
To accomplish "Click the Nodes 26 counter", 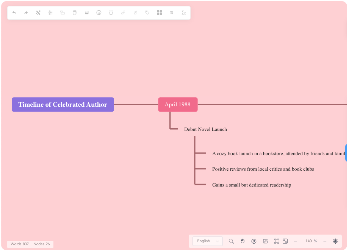I will pos(42,244).
